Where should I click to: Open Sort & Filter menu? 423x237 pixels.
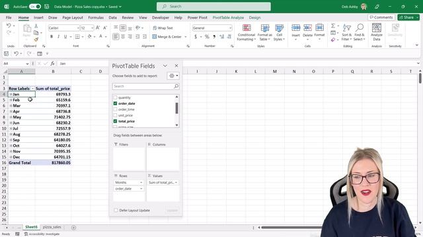click(346, 32)
